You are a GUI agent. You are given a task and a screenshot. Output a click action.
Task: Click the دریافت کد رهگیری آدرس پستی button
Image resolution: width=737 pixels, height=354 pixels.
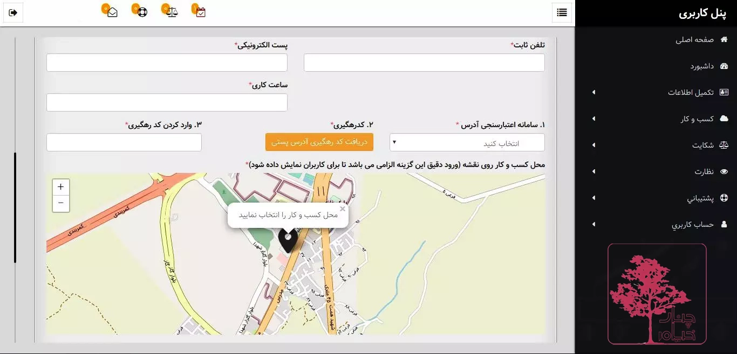click(x=319, y=142)
